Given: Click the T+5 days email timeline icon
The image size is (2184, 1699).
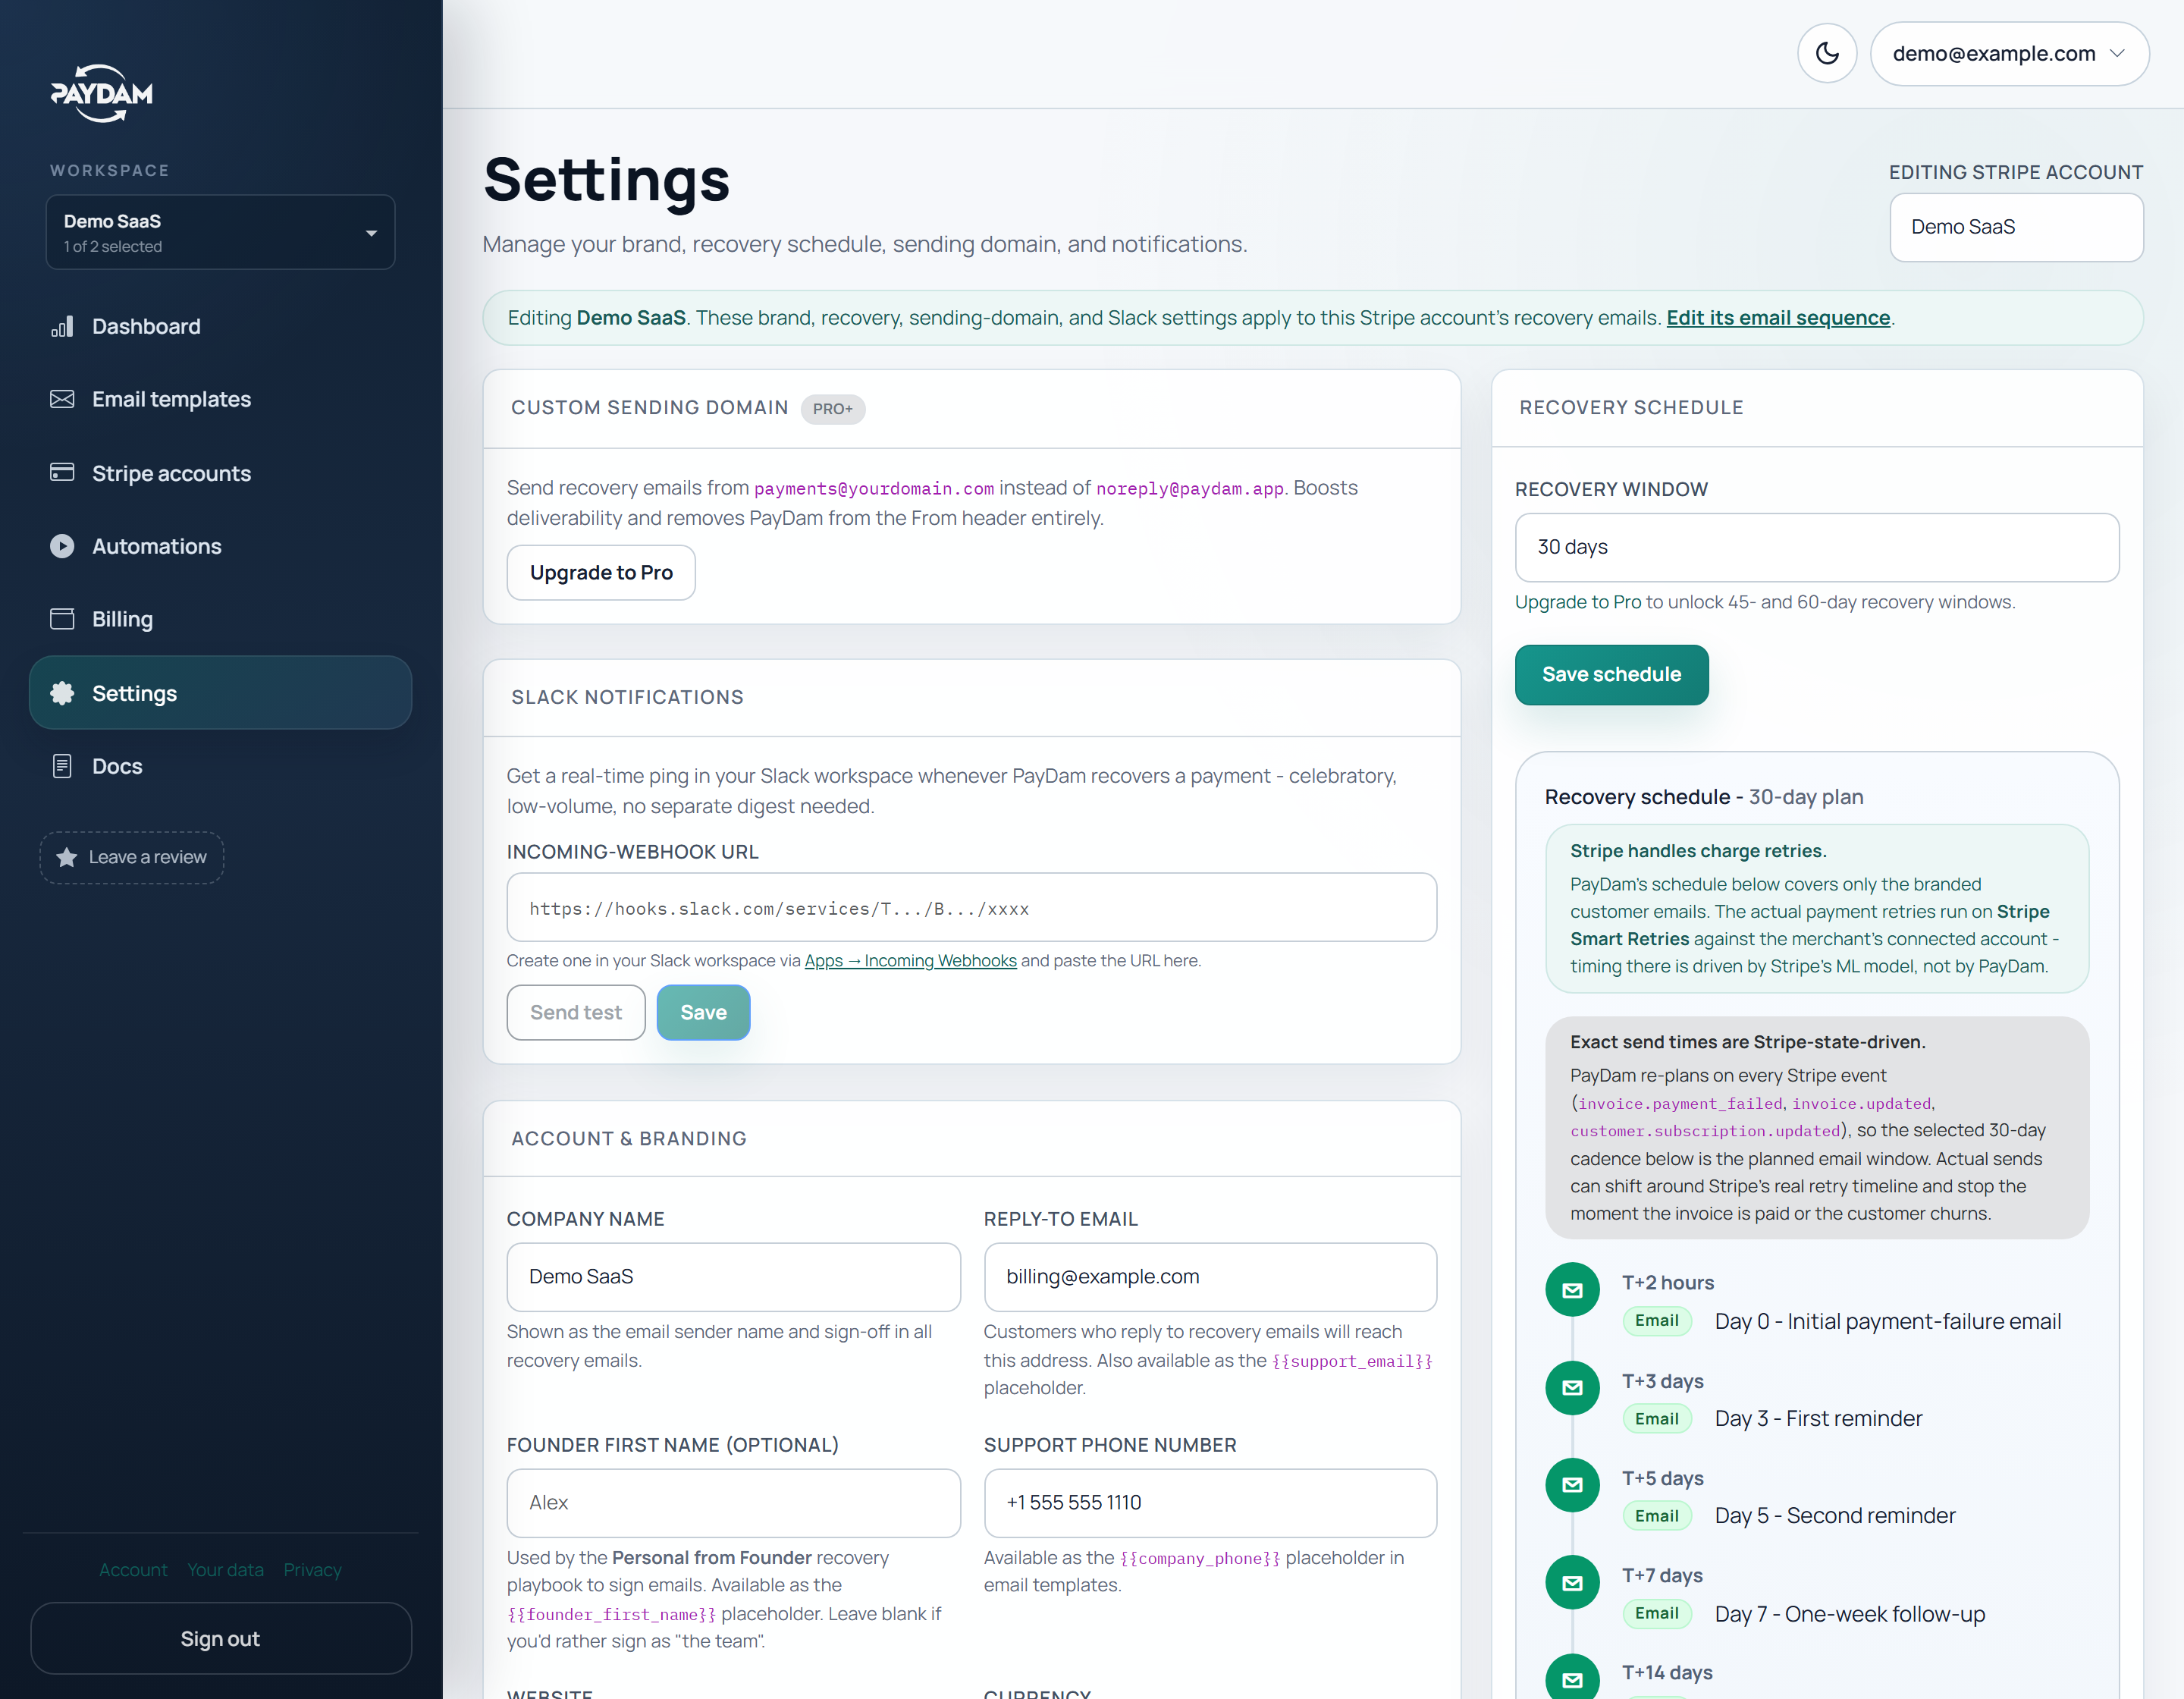Looking at the screenshot, I should point(1572,1484).
